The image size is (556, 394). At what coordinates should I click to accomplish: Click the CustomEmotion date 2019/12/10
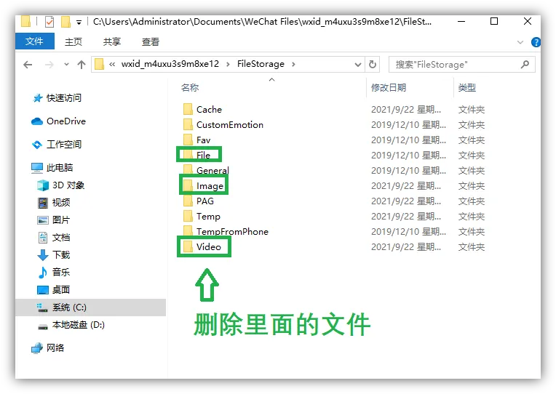click(x=408, y=125)
